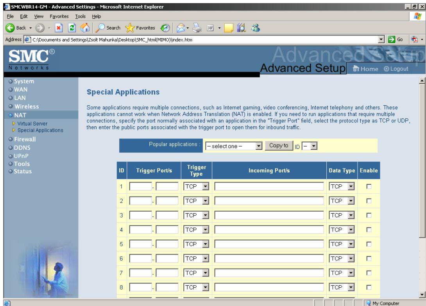Open the Tools menu
The height and width of the screenshot is (306, 426).
tap(80, 16)
